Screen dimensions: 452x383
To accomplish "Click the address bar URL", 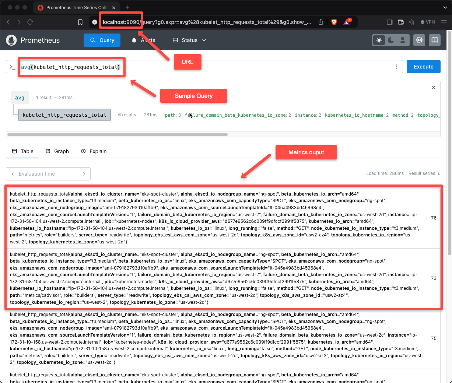I will 207,22.
